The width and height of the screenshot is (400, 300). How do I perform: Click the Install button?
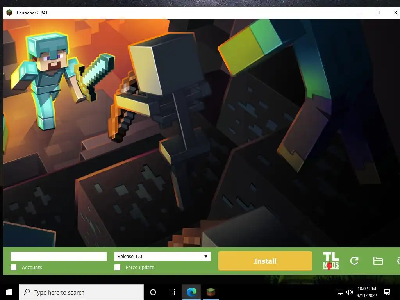(x=265, y=261)
